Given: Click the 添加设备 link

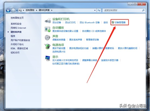Looking at the screenshot, I should tap(57, 22).
